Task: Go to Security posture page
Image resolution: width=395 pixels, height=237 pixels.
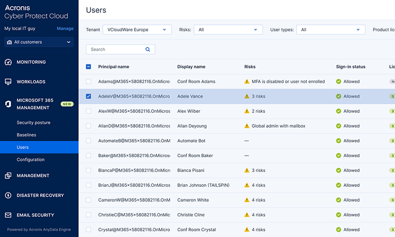Action: (33, 123)
